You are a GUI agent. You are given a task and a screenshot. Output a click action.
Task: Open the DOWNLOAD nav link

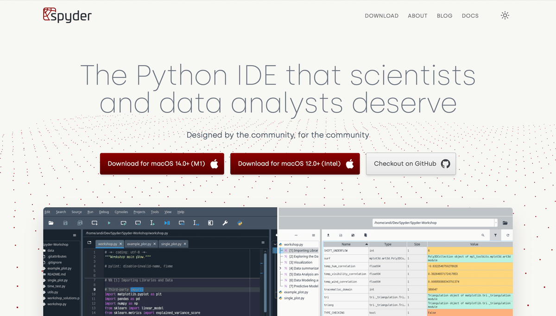coord(382,16)
